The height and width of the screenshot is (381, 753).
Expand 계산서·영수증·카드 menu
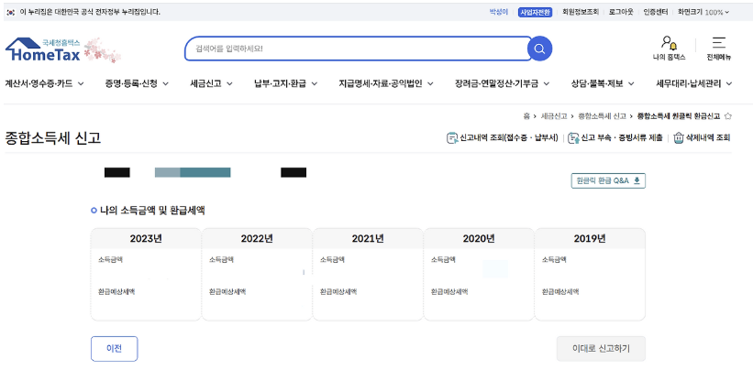pos(44,84)
